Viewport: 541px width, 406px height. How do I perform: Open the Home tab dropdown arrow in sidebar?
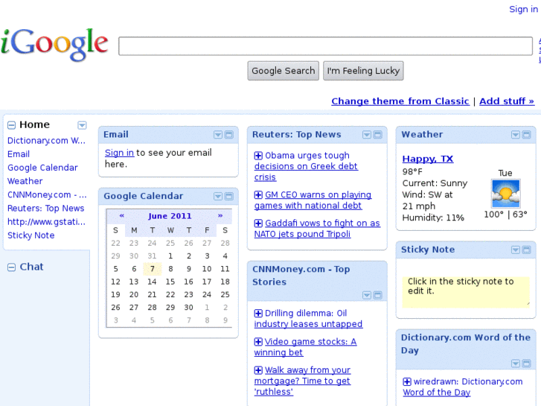coord(82,125)
